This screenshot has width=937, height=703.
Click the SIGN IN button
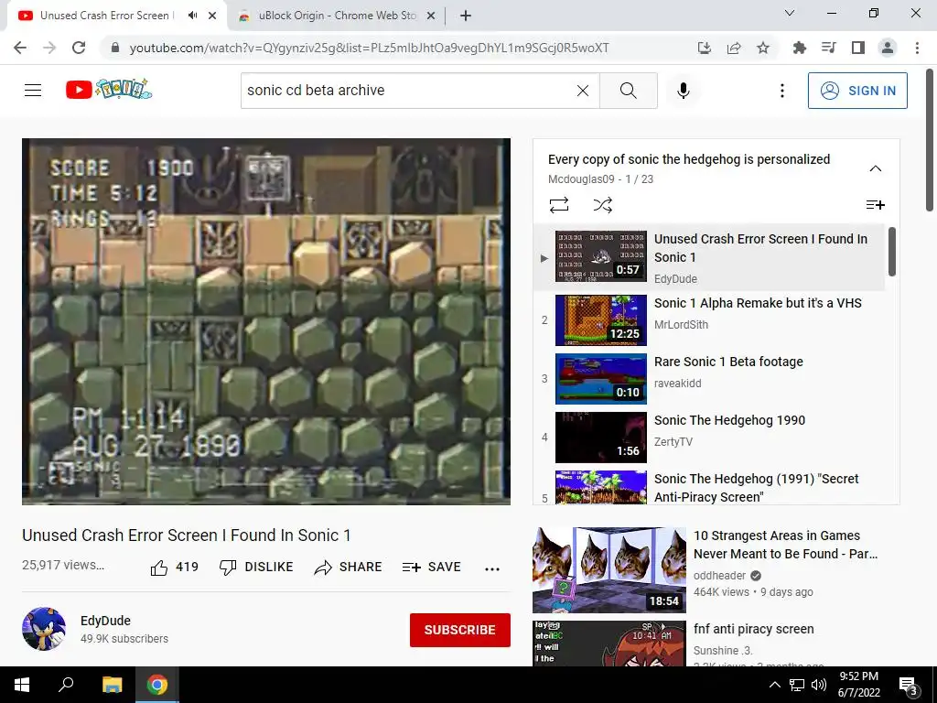pyautogui.click(x=857, y=91)
